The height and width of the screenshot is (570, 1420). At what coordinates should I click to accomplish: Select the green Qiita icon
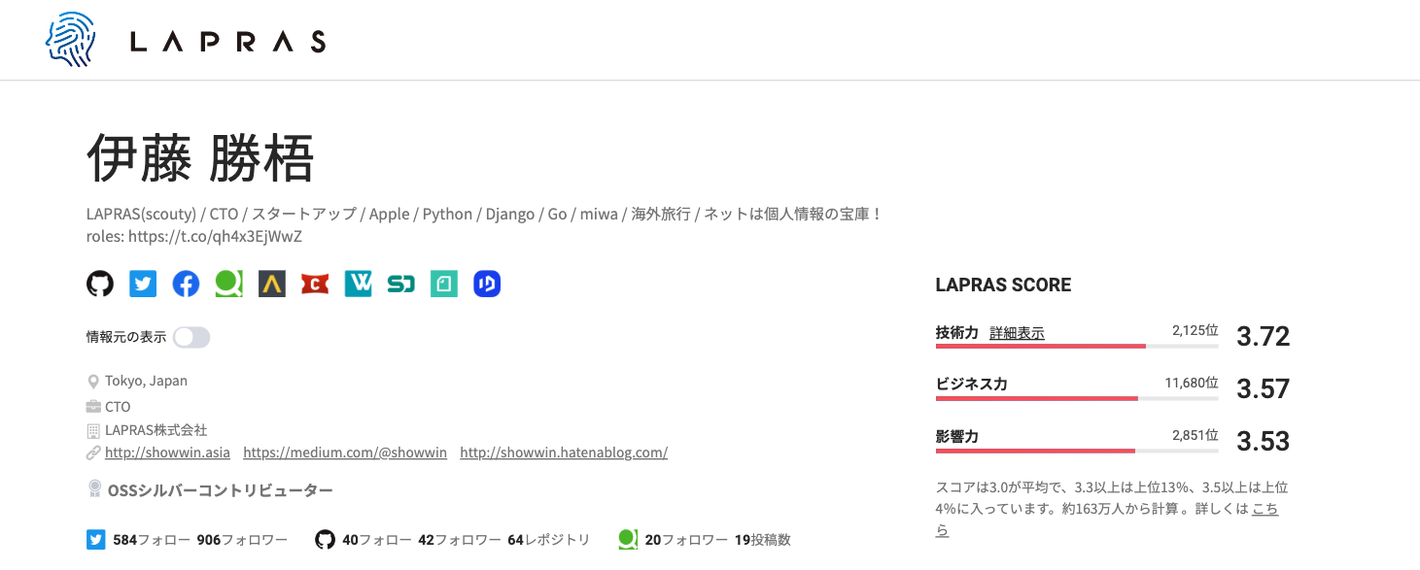(x=228, y=283)
